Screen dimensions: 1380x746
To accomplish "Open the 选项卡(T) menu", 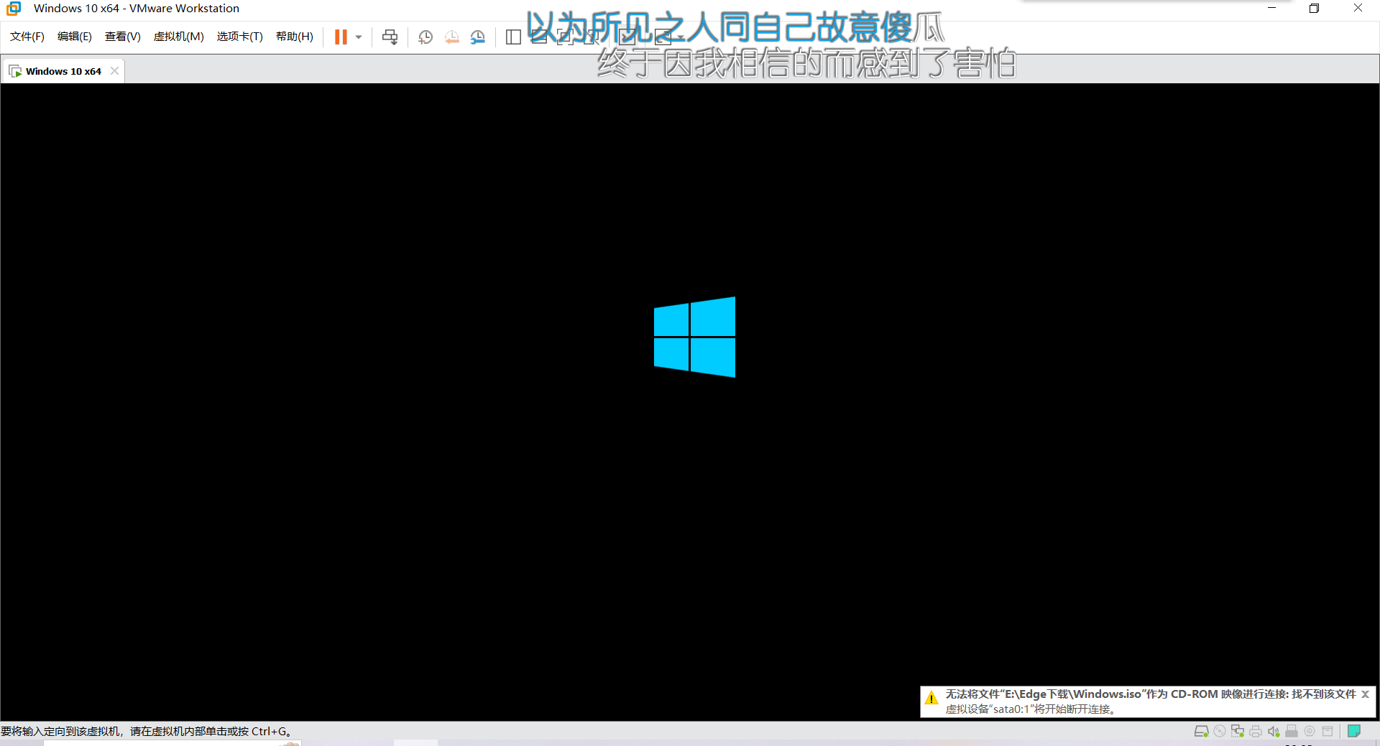I will click(240, 37).
